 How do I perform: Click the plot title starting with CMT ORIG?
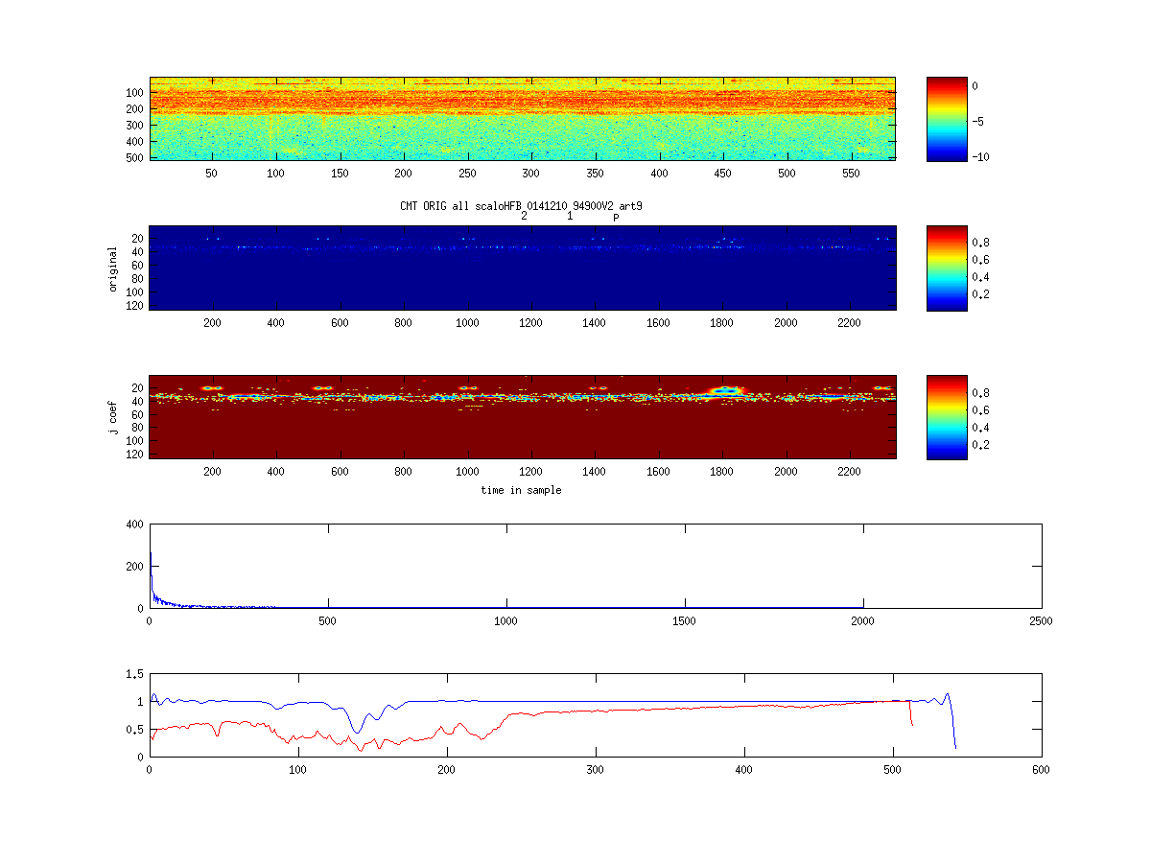pos(521,205)
